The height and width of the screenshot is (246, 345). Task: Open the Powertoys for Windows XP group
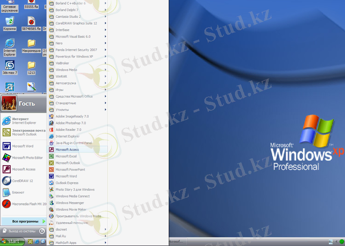click(x=77, y=57)
